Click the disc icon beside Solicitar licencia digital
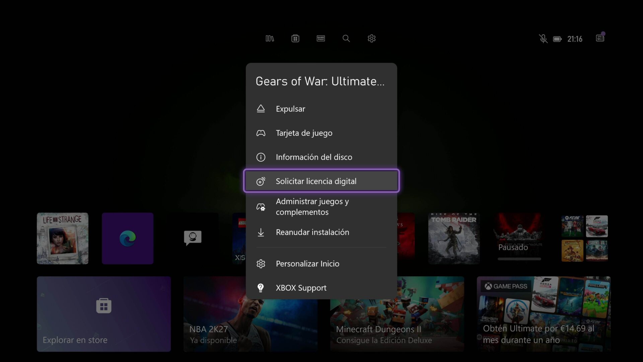Image resolution: width=643 pixels, height=362 pixels. pos(261,181)
